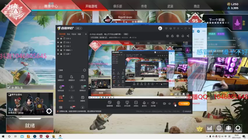
Task: Expand the microphone volume arrow
Action: (x=148, y=103)
